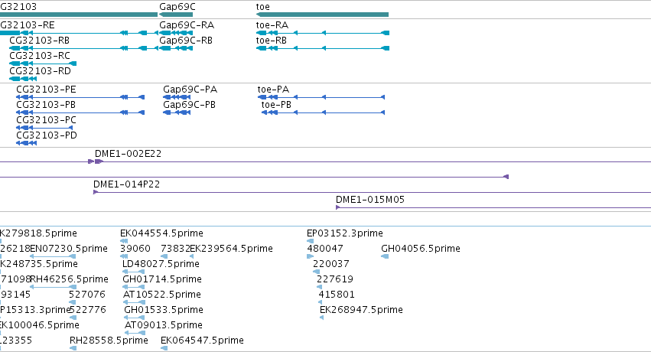Click the Gap69C gene bar

click(x=176, y=15)
